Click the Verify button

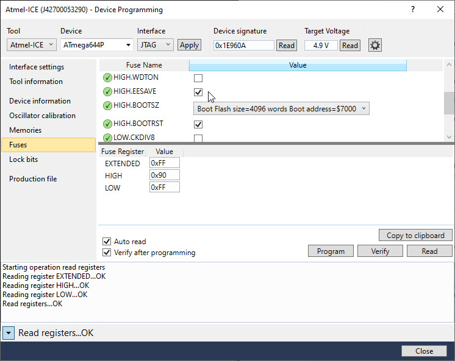380,251
